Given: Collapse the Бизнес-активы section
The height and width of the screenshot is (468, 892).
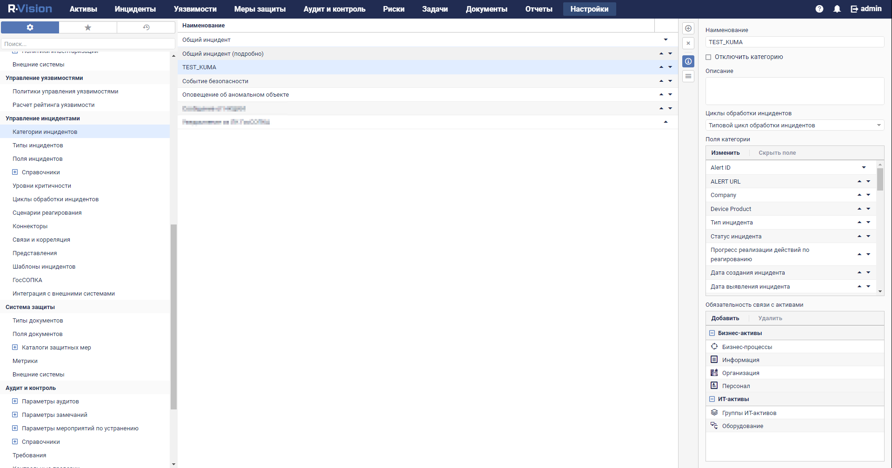Looking at the screenshot, I should pyautogui.click(x=712, y=333).
